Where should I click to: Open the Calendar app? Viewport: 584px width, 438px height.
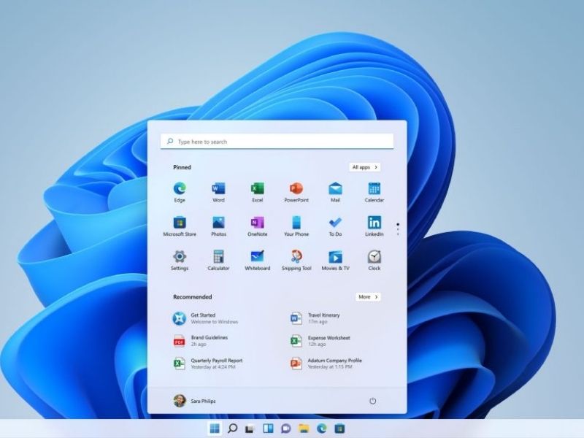coord(374,192)
